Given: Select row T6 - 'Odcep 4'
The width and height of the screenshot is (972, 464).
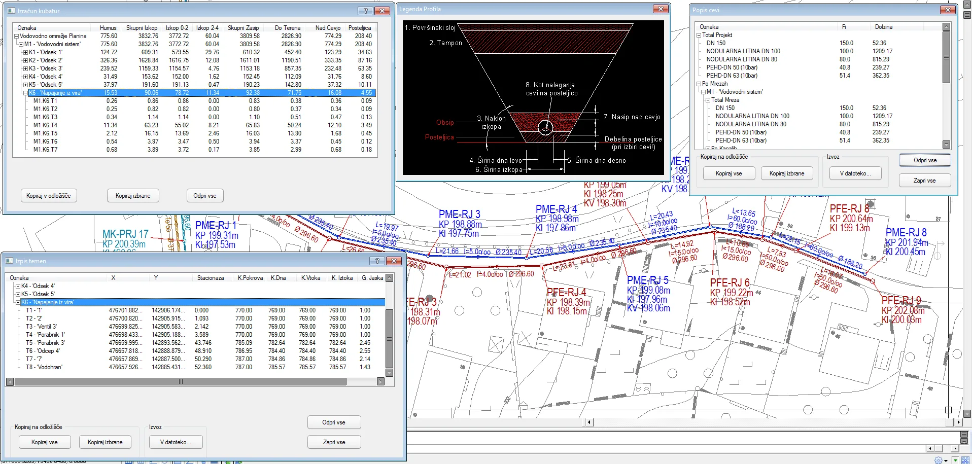Looking at the screenshot, I should (43, 351).
